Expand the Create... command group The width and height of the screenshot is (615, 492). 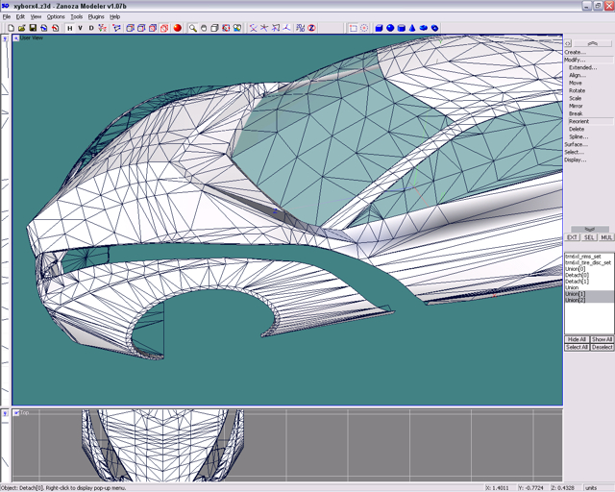(x=575, y=52)
